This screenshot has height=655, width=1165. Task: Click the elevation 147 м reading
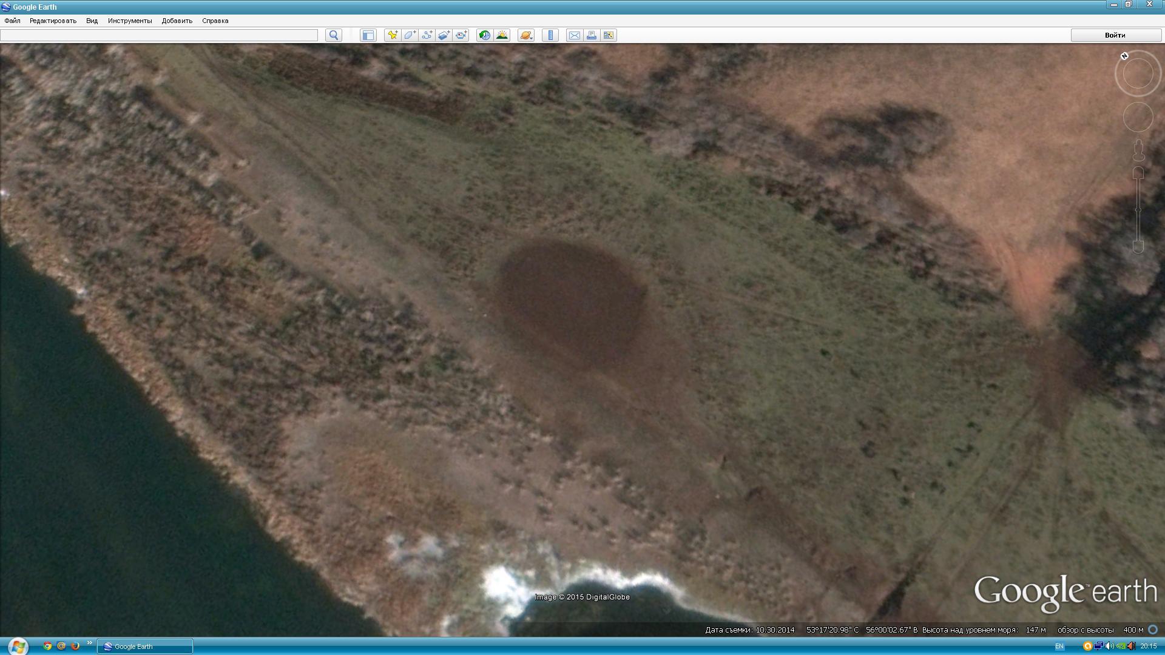point(1036,630)
